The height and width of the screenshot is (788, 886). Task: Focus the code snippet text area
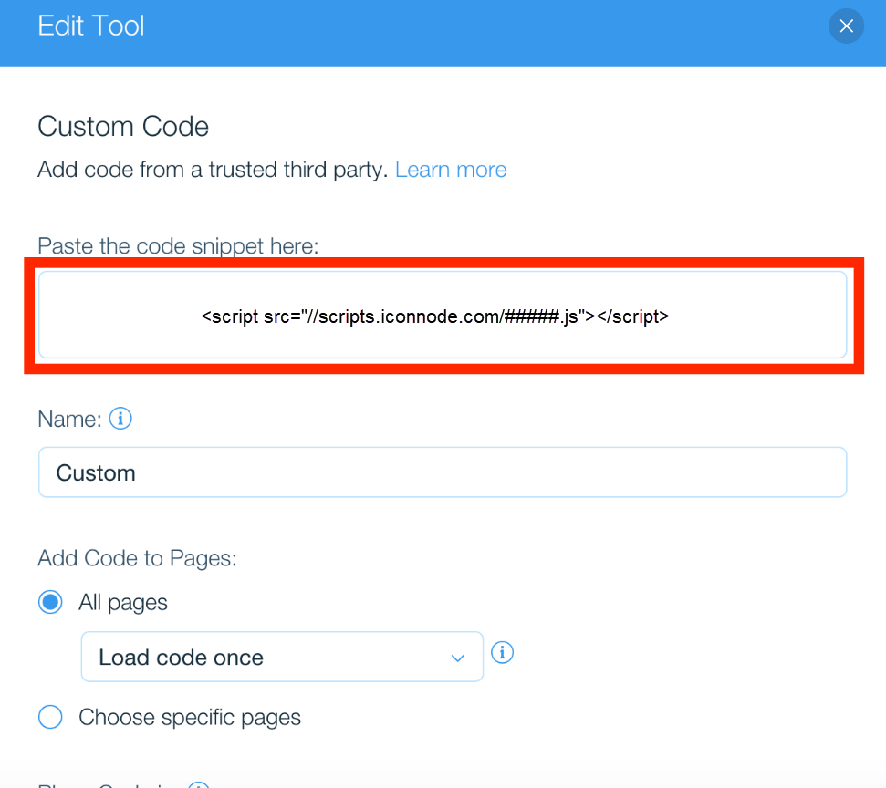pos(443,315)
